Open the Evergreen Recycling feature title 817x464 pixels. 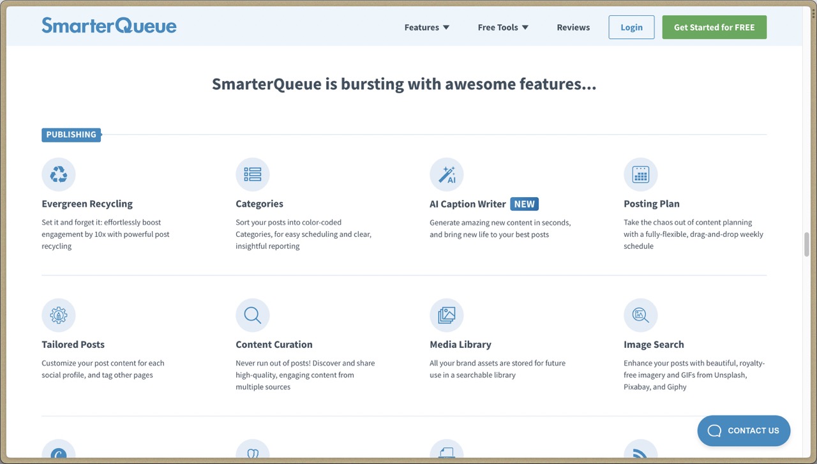[x=87, y=204]
